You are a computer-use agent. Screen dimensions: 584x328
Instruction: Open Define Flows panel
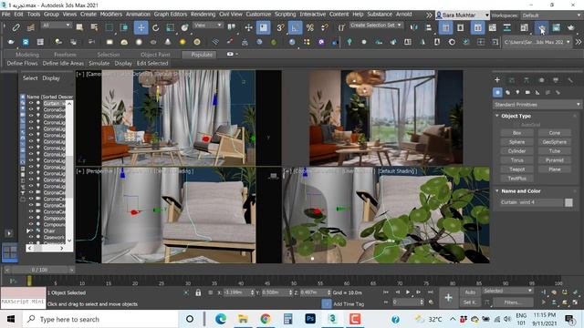[x=22, y=63]
